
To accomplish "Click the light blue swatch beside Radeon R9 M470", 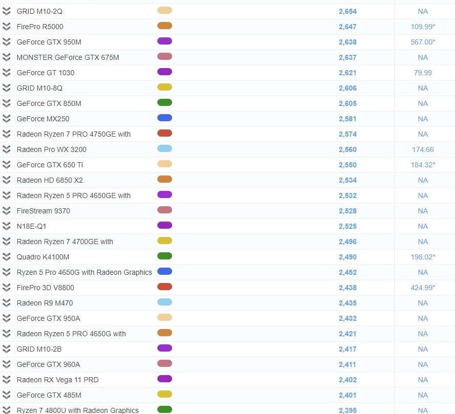I will (x=164, y=302).
